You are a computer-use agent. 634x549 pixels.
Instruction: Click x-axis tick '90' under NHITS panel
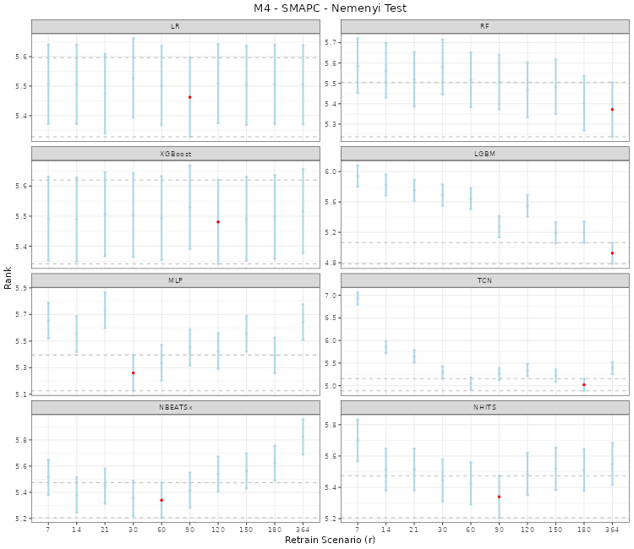(x=499, y=530)
